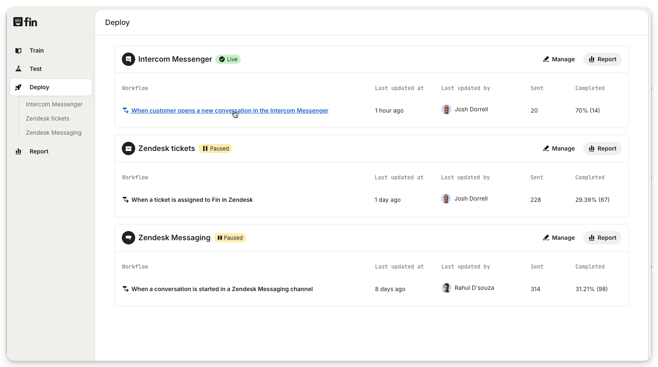Click the Deploy rocket icon
Viewport: 658px width, 367px height.
coord(18,87)
